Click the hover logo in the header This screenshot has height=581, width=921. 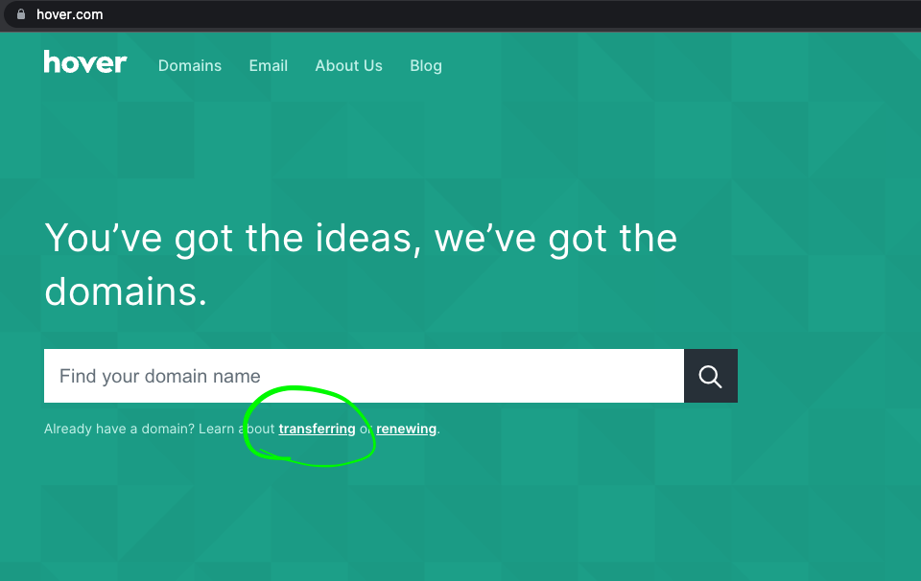tap(84, 63)
